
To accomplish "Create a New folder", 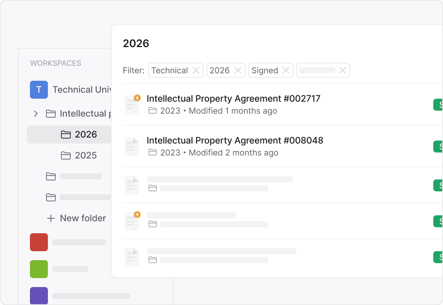I will pyautogui.click(x=83, y=218).
